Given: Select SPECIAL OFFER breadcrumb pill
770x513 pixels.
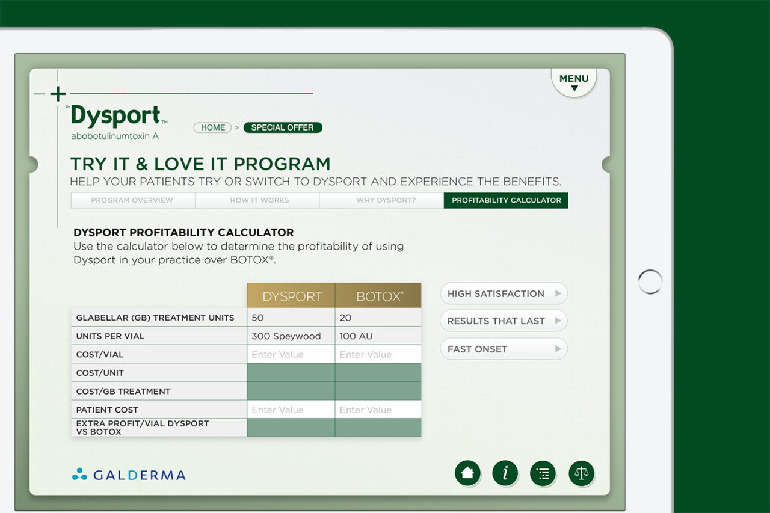Looking at the screenshot, I should coord(283,127).
